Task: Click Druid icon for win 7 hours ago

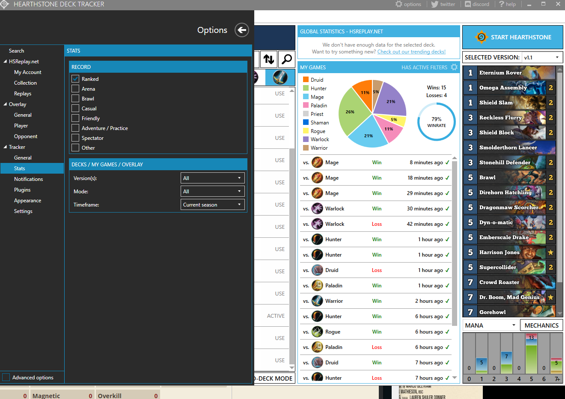Action: point(317,363)
